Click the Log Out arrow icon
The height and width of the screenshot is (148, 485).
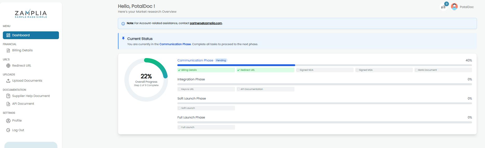coord(8,130)
